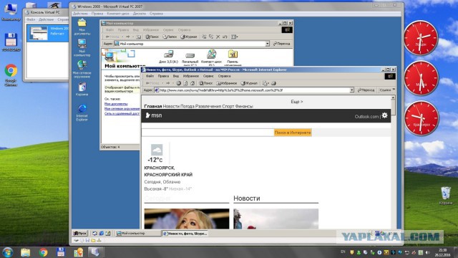Select the Локальный диск drive icon
This screenshot has width=458, height=258.
190,58
